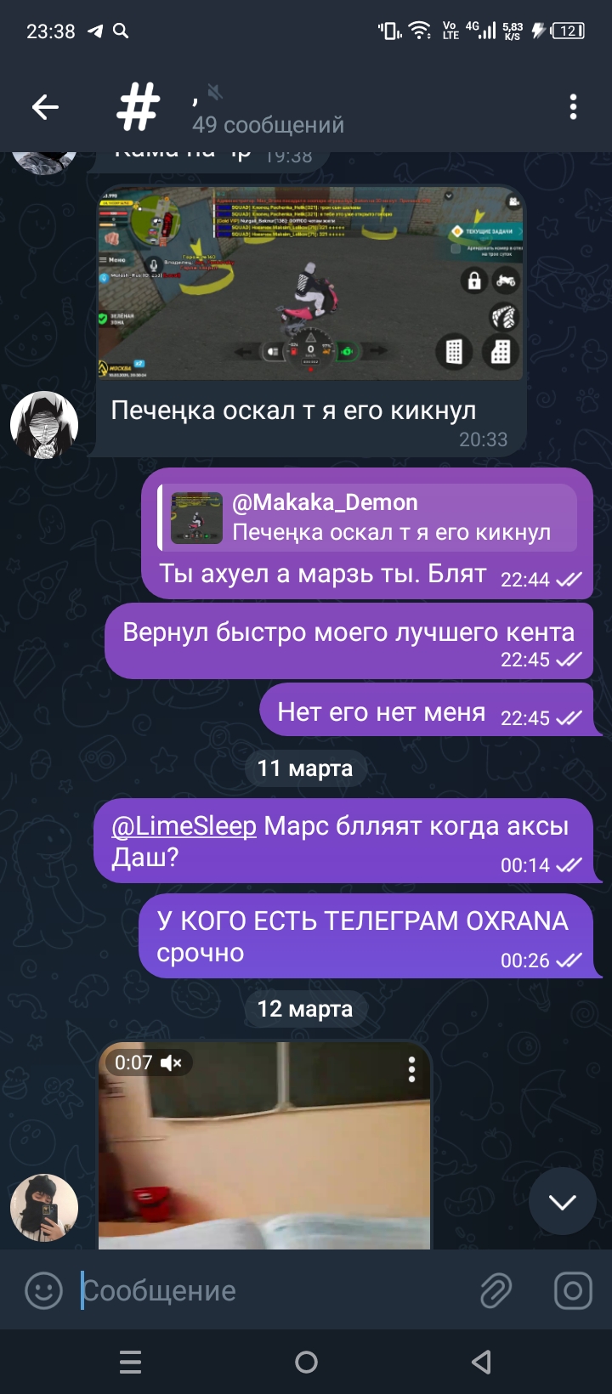Unmute the video via speaker icon
This screenshot has height=1394, width=612.
click(171, 1062)
